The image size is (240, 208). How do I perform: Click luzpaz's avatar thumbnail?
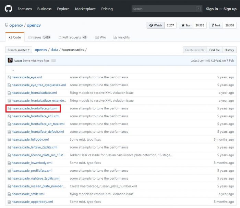[x=10, y=60]
